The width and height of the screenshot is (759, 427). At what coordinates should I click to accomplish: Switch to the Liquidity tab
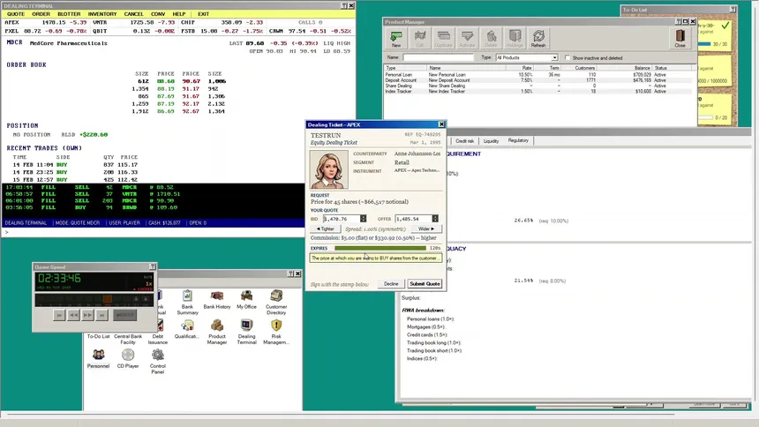click(x=491, y=141)
